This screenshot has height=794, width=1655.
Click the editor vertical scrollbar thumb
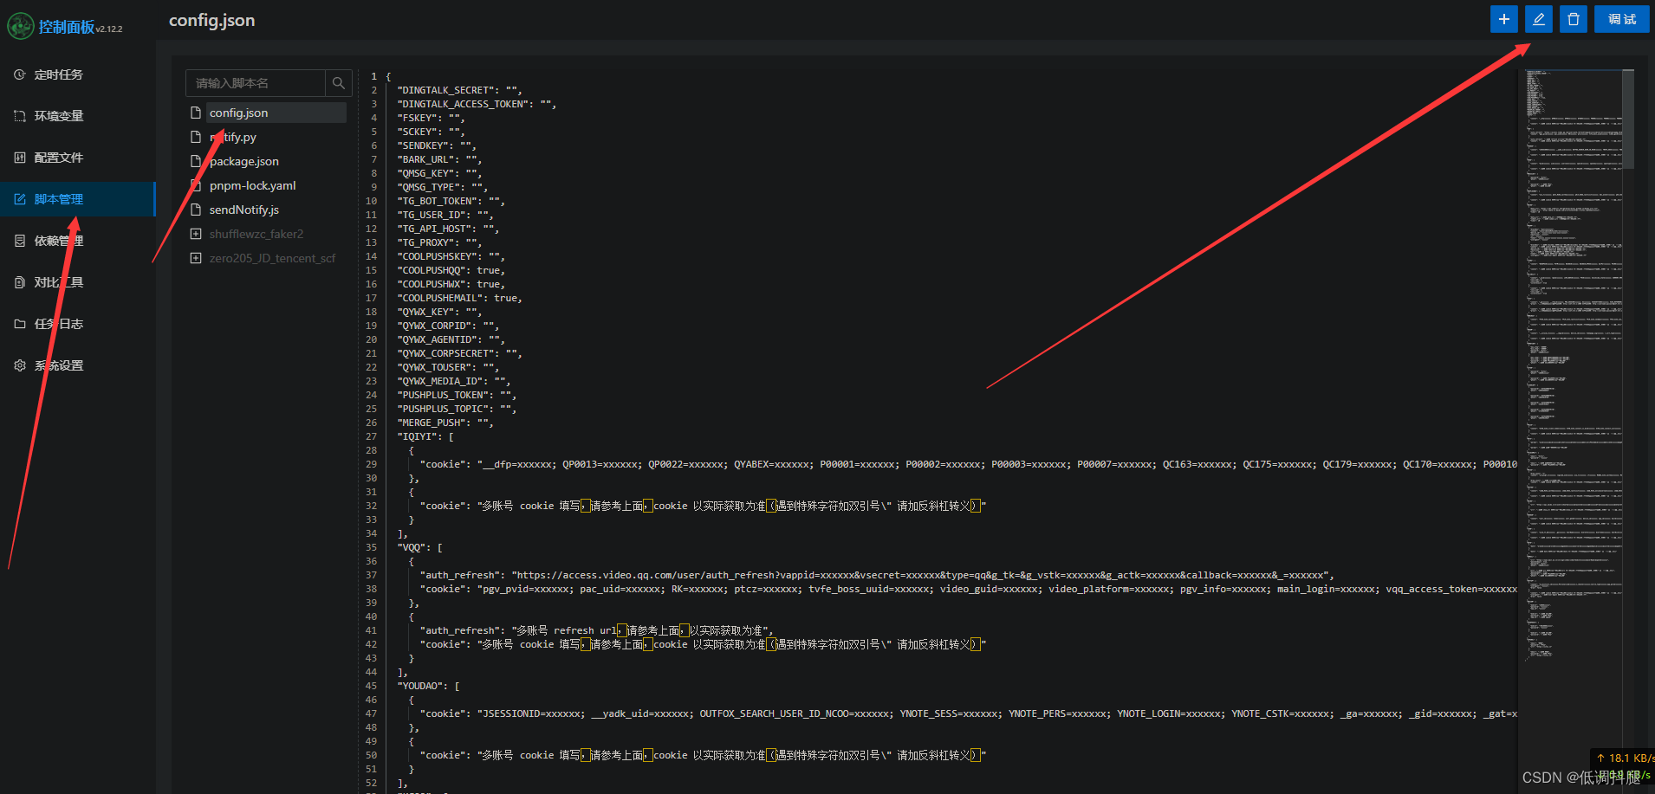click(1628, 119)
